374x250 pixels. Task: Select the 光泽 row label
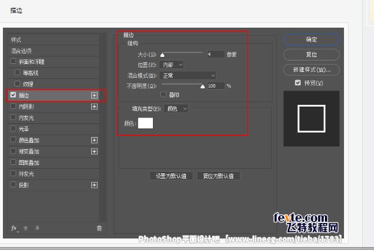24,129
